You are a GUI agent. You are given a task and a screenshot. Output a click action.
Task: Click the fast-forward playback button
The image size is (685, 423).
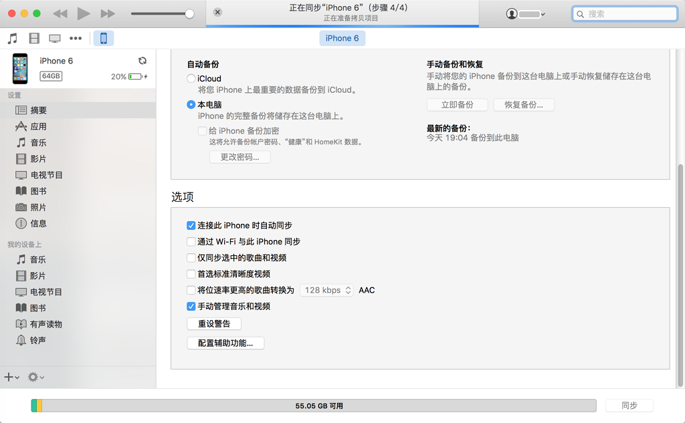108,13
